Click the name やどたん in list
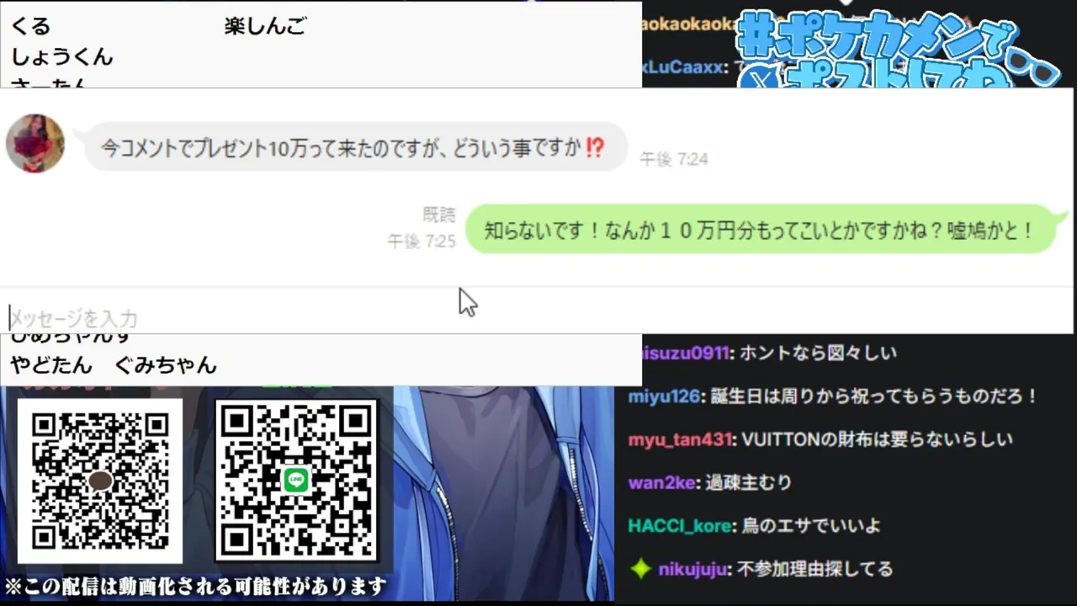Viewport: 1077px width, 606px height. tap(50, 365)
